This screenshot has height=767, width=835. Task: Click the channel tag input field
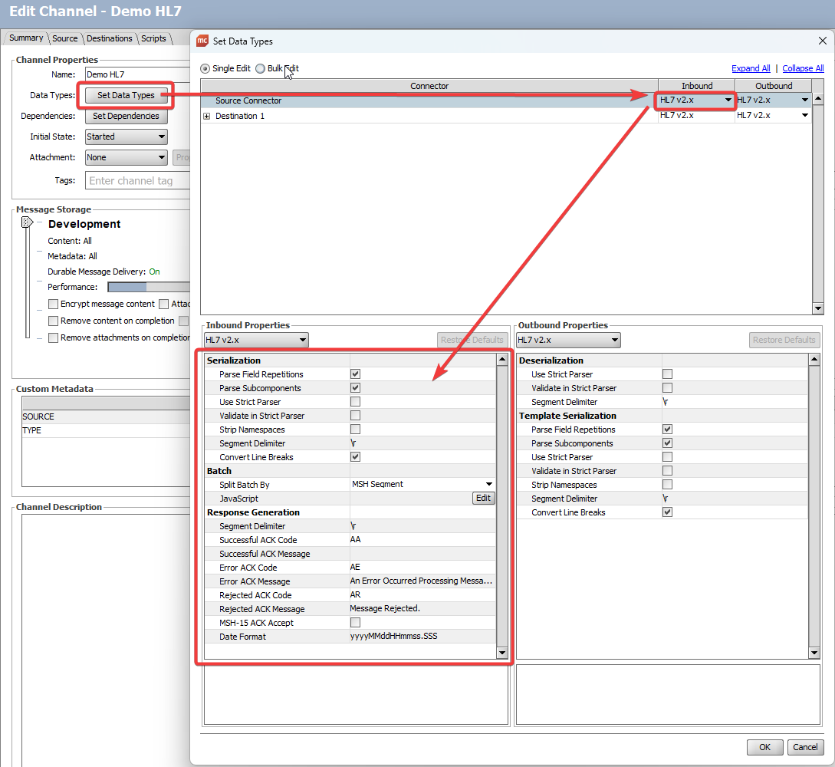[136, 181]
